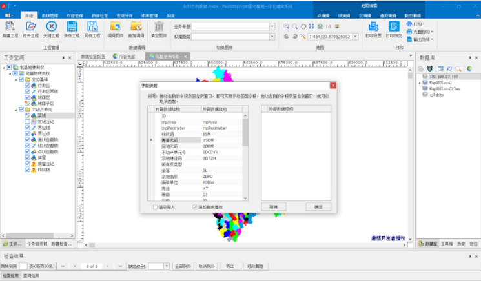Switch to the 数据管理 ribbon tab
This screenshot has width=481, height=281.
point(54,14)
